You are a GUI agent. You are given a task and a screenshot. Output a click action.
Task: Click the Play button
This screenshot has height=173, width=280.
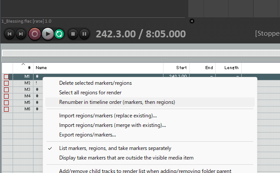(48, 34)
